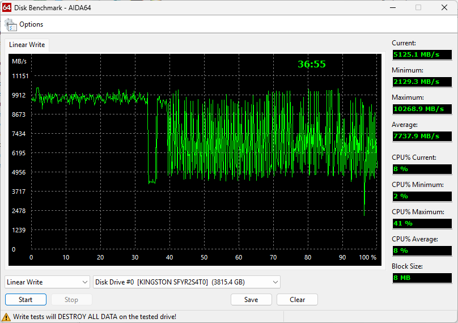Screen dimensions: 458x323
Task: Click the Save button
Action: point(251,300)
